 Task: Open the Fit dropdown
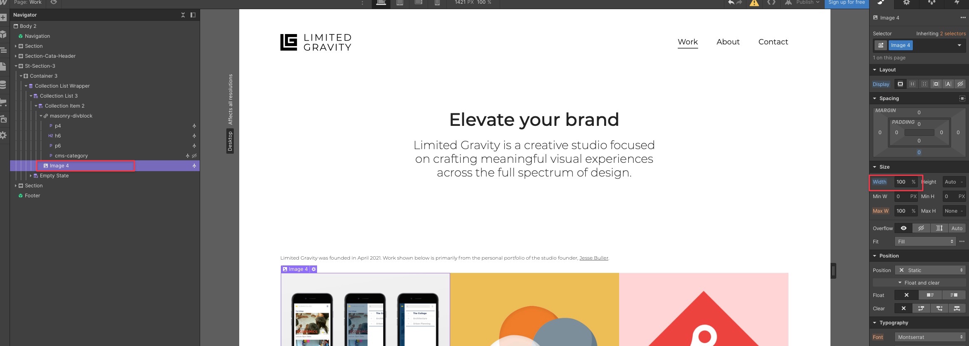(926, 241)
